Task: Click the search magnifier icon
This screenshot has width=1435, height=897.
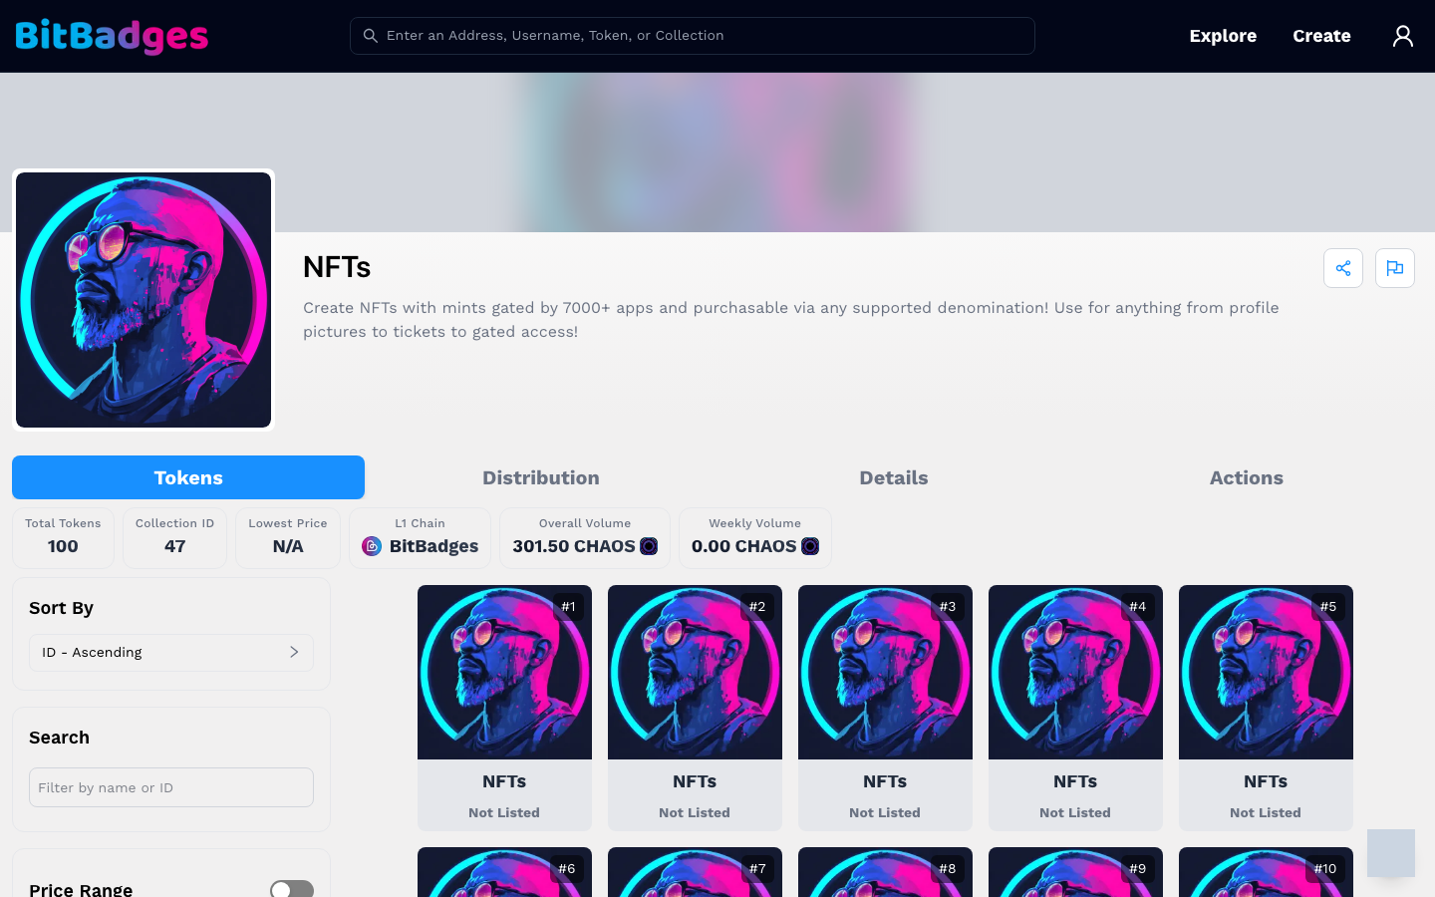Action: [x=370, y=36]
